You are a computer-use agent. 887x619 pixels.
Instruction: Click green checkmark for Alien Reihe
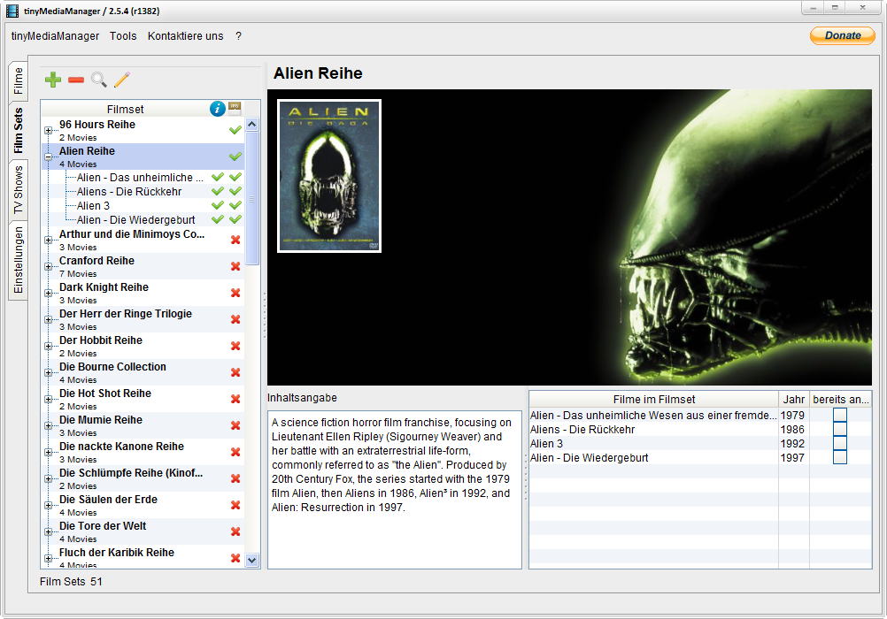pyautogui.click(x=235, y=157)
